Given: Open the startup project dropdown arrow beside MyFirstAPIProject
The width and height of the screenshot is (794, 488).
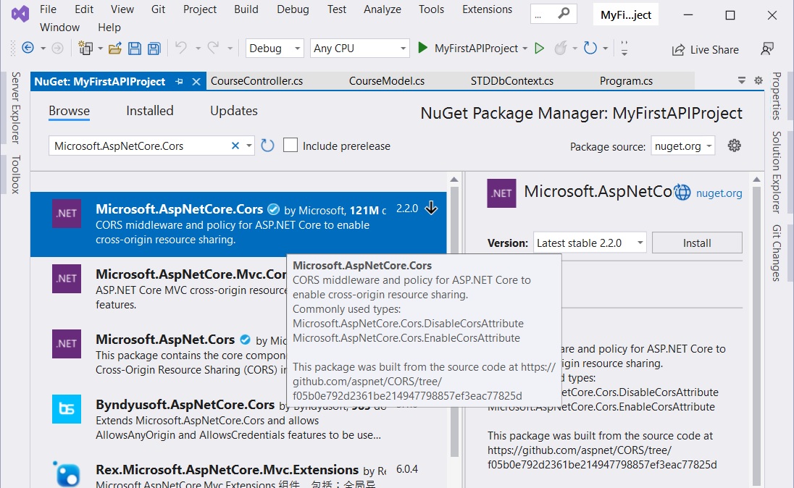Looking at the screenshot, I should pos(525,49).
